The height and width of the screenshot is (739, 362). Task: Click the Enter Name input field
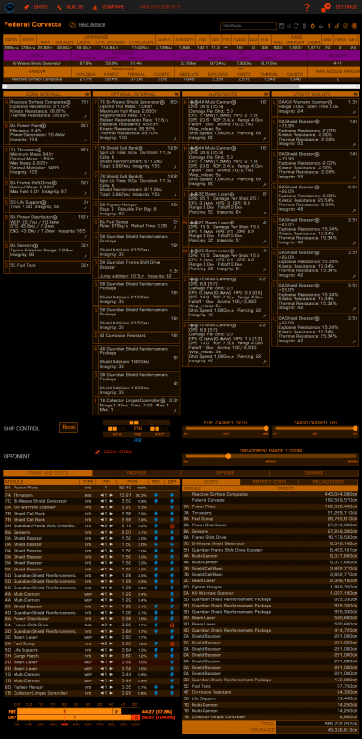[249, 26]
